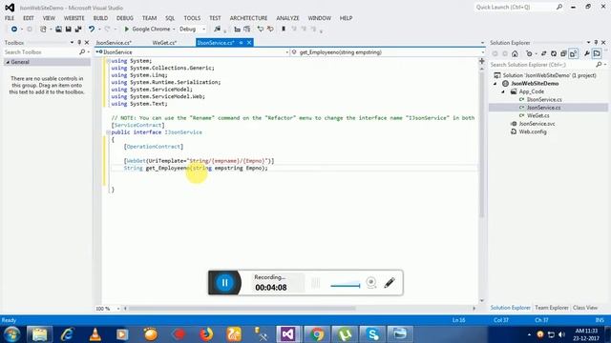This screenshot has width=611, height=343.
Task: Open the DEBUG menu
Action: click(x=125, y=18)
